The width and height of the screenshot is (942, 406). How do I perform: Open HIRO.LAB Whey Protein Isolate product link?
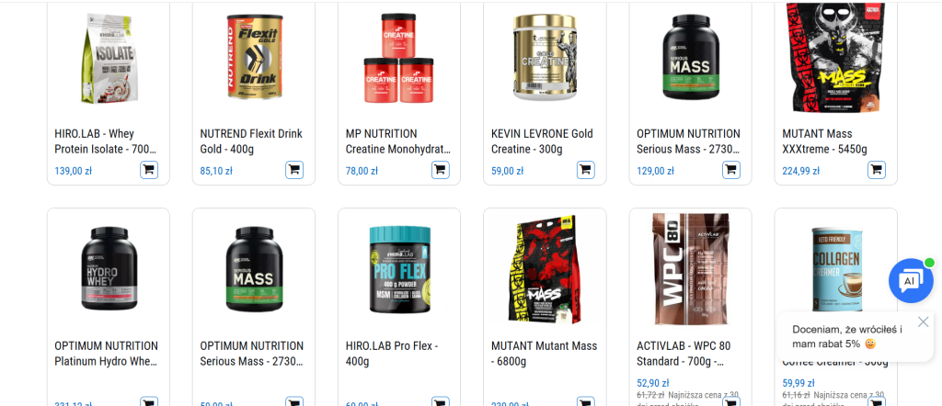point(105,141)
